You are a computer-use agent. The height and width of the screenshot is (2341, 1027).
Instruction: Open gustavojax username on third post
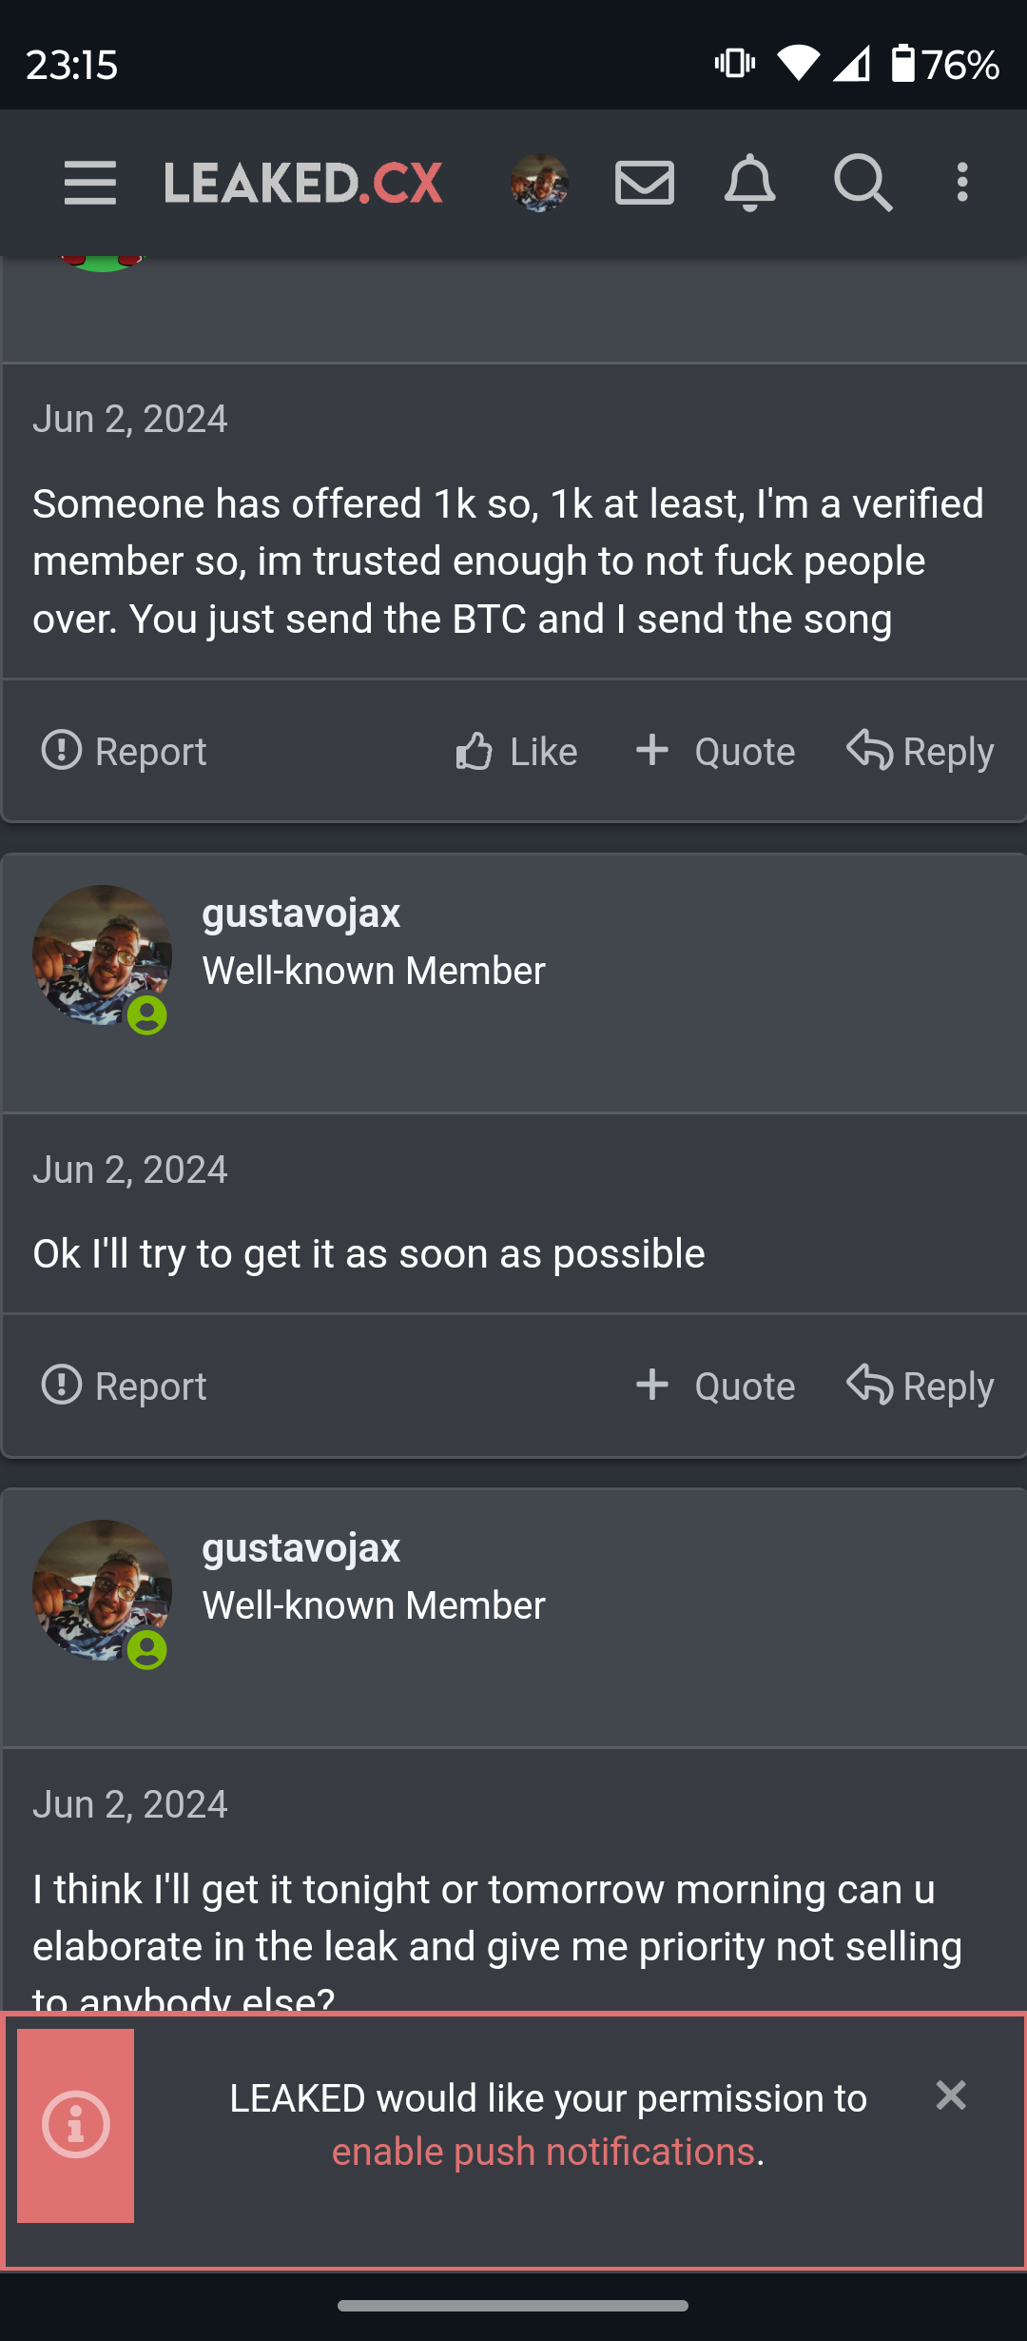(301, 1548)
